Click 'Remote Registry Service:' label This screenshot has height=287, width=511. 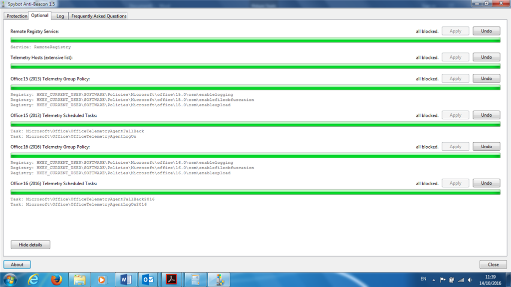click(x=34, y=31)
